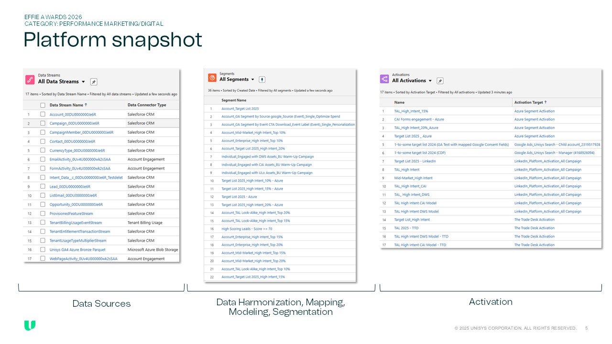
Task: Pin the All Segments list view
Action: tap(262, 80)
